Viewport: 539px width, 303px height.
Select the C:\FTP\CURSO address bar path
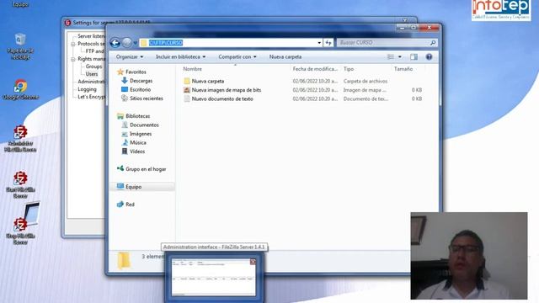pyautogui.click(x=166, y=43)
